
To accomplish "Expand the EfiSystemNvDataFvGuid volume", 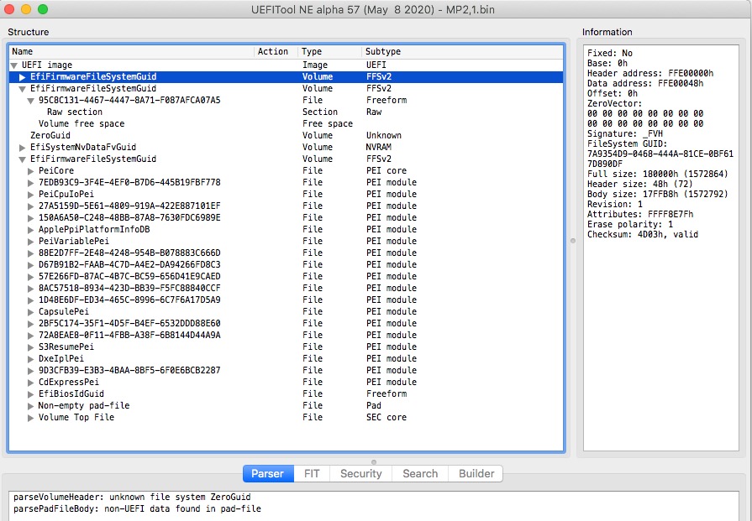I will [23, 148].
